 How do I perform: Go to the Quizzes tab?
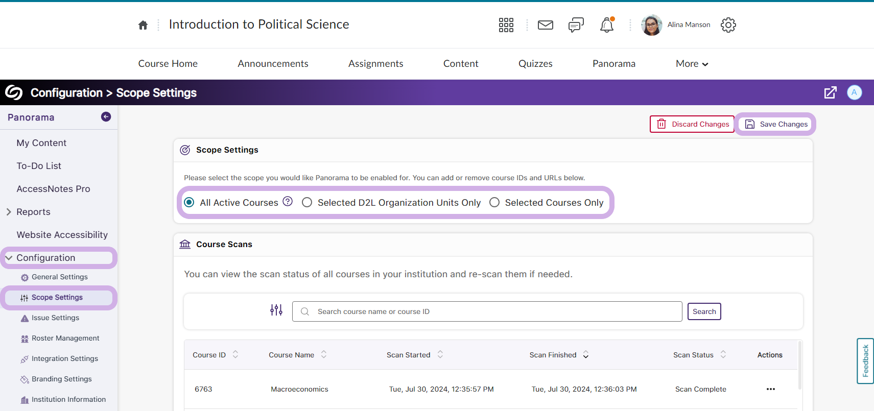coord(535,64)
